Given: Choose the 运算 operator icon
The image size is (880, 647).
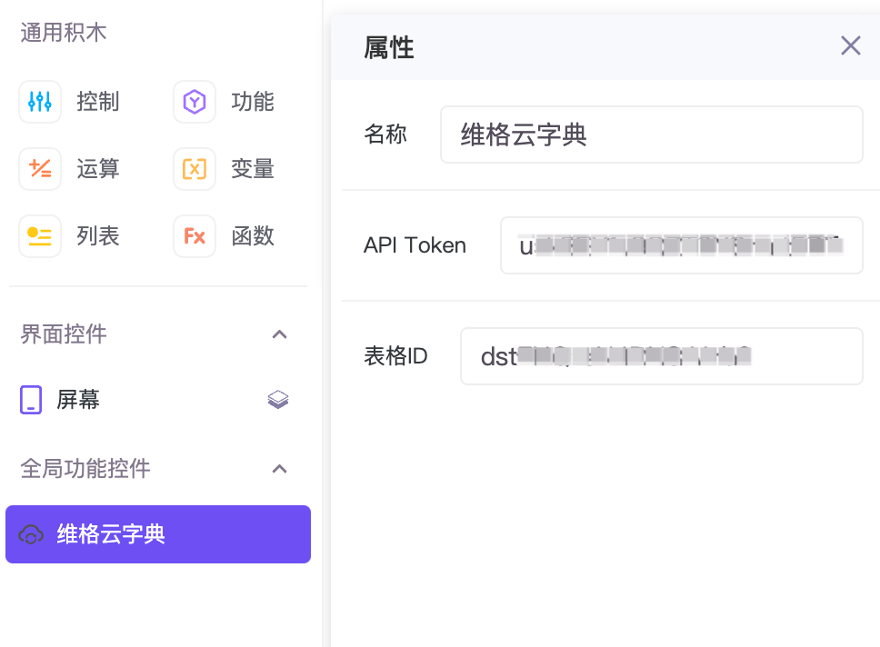Looking at the screenshot, I should [x=40, y=169].
